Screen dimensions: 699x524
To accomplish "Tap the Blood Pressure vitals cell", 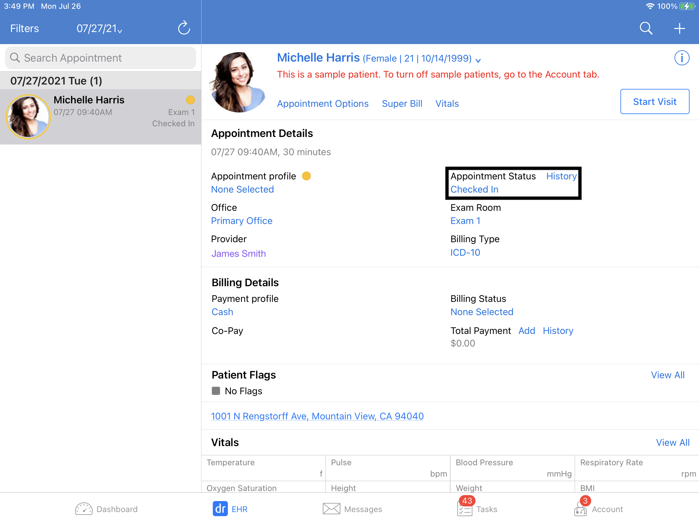I will (x=512, y=468).
